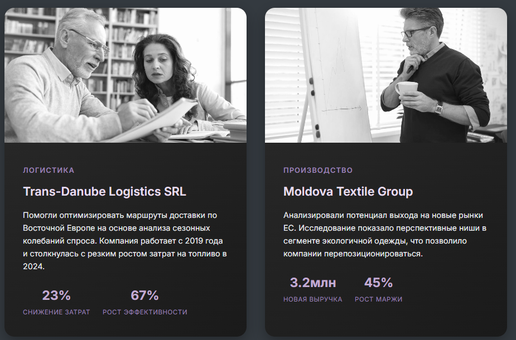Click the Moldova Textile Group heading
Screen dimensions: 516x340
pos(348,191)
